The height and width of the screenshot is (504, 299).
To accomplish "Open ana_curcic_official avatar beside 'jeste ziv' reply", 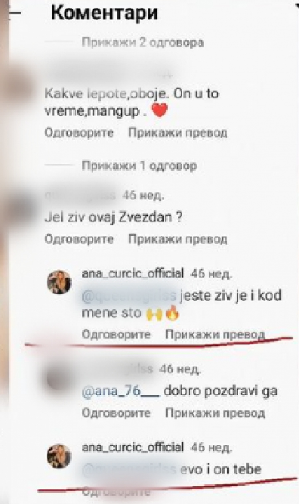I will (60, 282).
